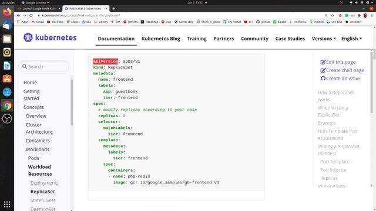Open the RoadMap bookmark
The width and height of the screenshot is (376, 211).
(x=149, y=22)
